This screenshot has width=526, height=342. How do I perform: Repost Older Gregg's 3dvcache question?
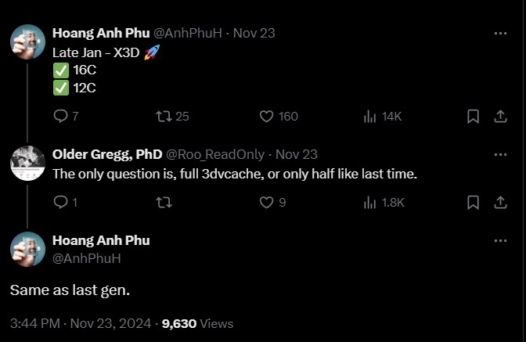pos(164,202)
